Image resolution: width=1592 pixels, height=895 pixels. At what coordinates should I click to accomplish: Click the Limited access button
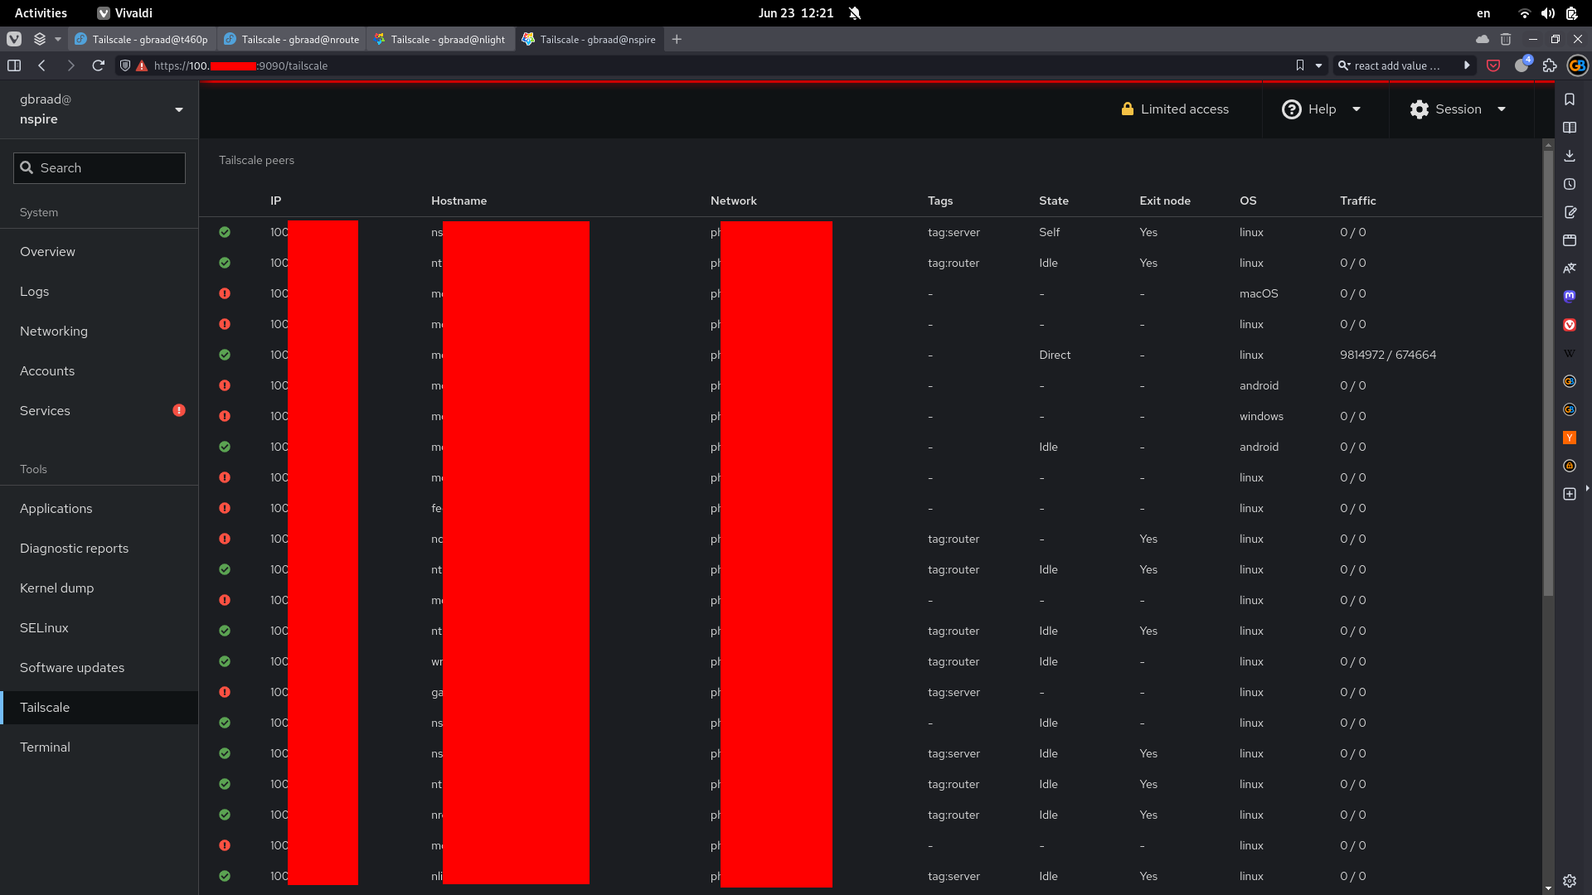1174,109
